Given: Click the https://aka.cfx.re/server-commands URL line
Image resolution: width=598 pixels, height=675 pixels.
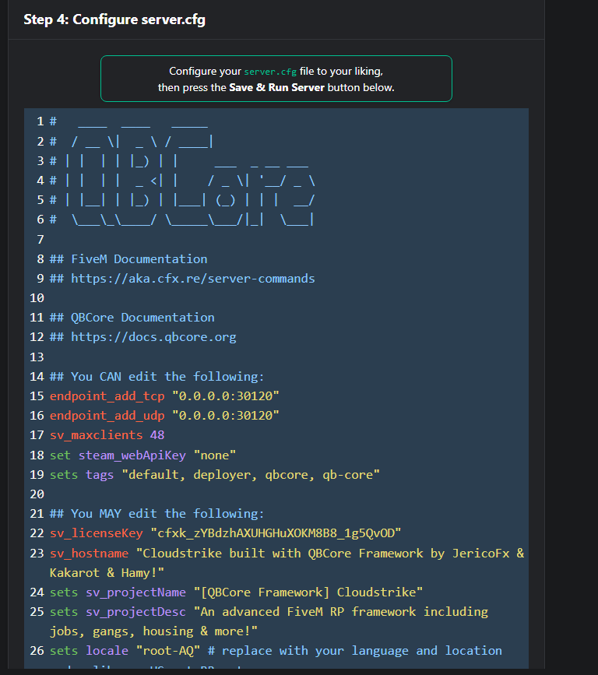Looking at the screenshot, I should click(x=182, y=279).
